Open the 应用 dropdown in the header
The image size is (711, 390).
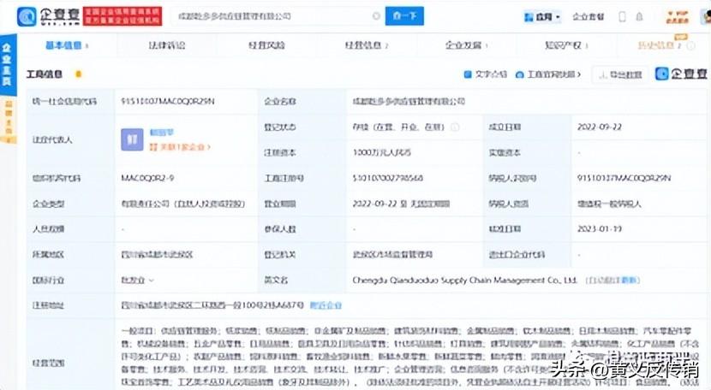pyautogui.click(x=542, y=17)
